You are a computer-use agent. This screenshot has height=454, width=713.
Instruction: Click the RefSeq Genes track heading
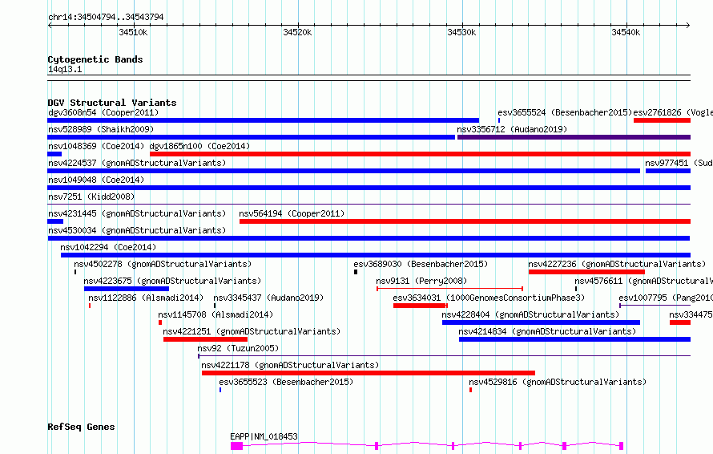(81, 428)
